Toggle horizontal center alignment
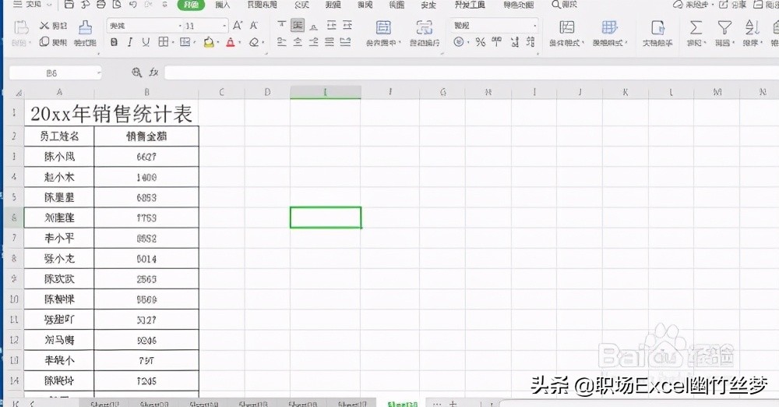 tap(298, 42)
